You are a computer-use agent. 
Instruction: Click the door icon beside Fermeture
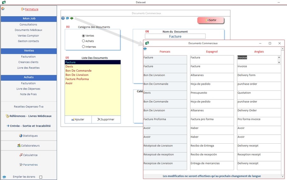(x=23, y=9)
